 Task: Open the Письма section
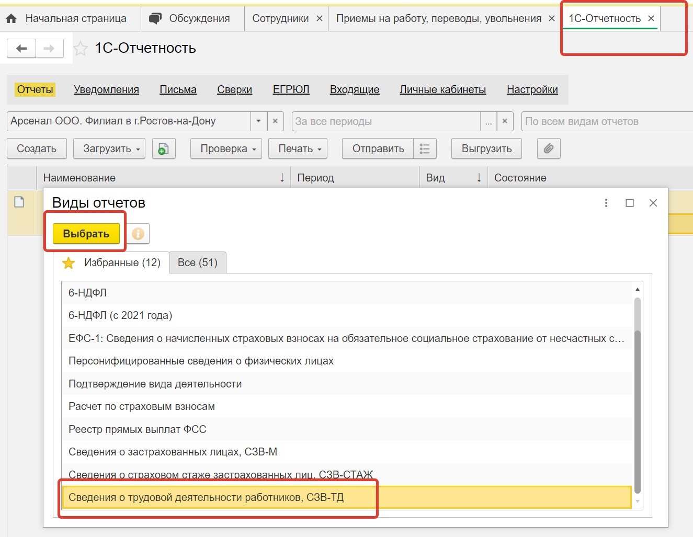click(178, 90)
